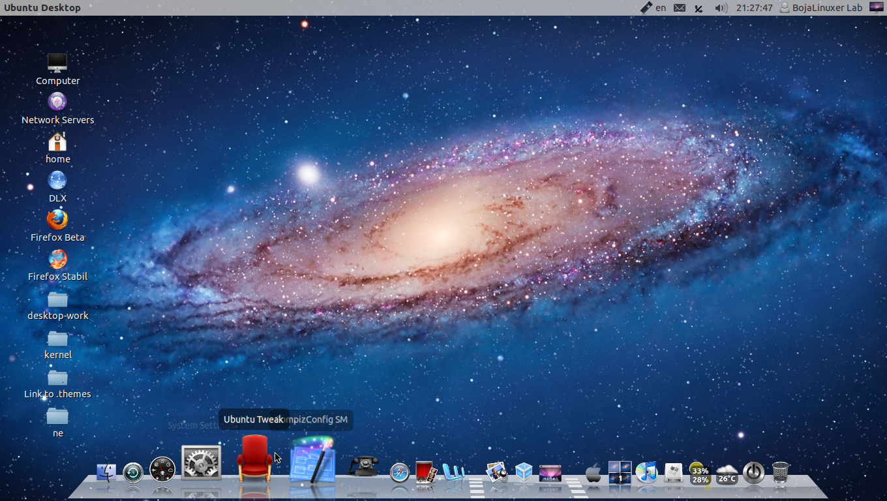Click the Finder face icon in dock
887x501 pixels.
pyautogui.click(x=106, y=472)
